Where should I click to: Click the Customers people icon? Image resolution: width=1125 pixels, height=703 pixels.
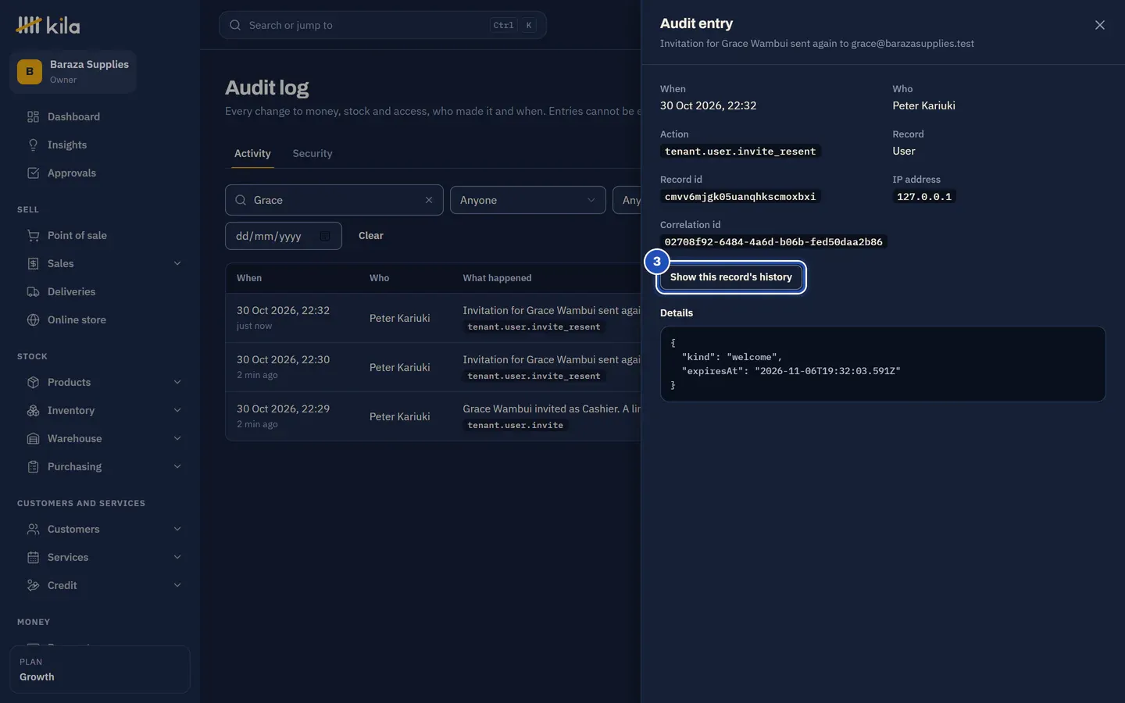point(33,529)
